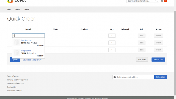Open the Contact Us link
176x99 pixels.
pos(12,87)
